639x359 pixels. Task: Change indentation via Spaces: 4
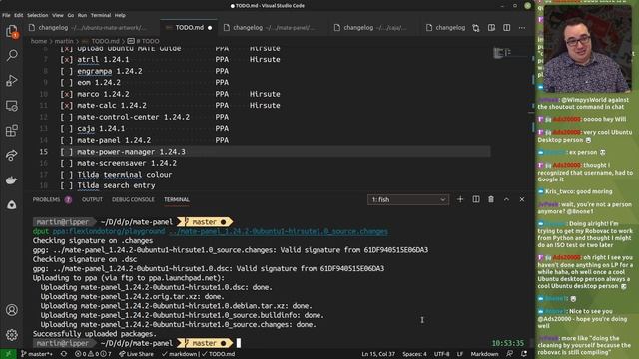415,354
